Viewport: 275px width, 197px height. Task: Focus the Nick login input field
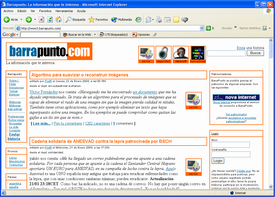[x=230, y=145]
